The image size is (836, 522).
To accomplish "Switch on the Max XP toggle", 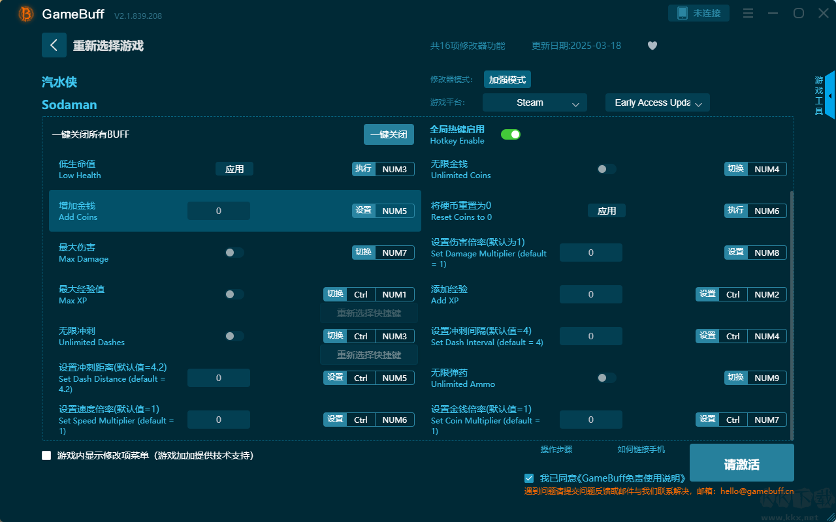I will 234,294.
